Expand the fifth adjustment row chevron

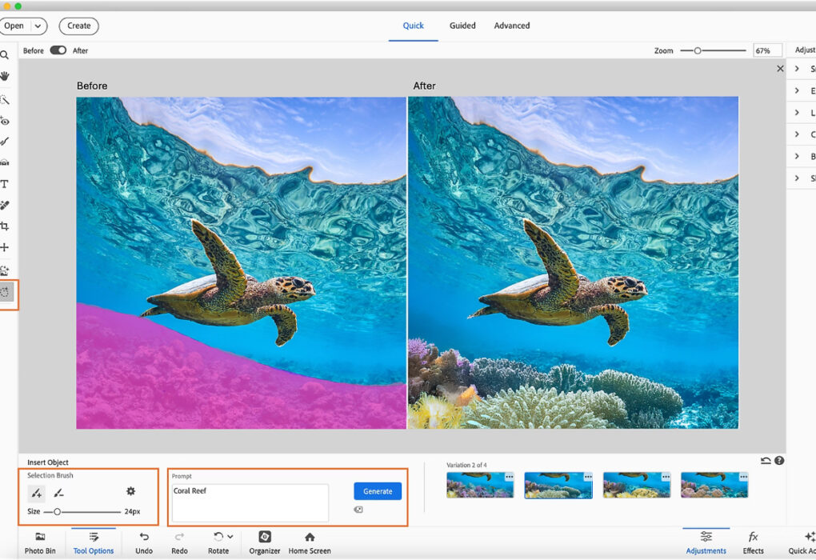pyautogui.click(x=797, y=156)
